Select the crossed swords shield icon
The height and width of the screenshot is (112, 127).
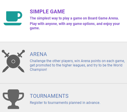click(x=13, y=61)
